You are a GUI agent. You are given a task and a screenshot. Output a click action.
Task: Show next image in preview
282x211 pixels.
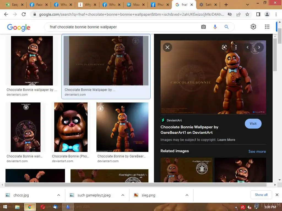[x=259, y=47]
